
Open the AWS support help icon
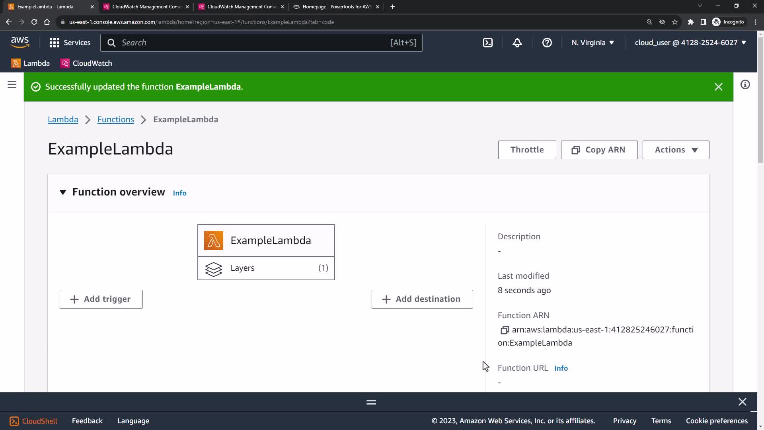547,43
